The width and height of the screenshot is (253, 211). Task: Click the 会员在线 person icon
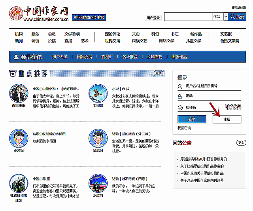point(16,57)
